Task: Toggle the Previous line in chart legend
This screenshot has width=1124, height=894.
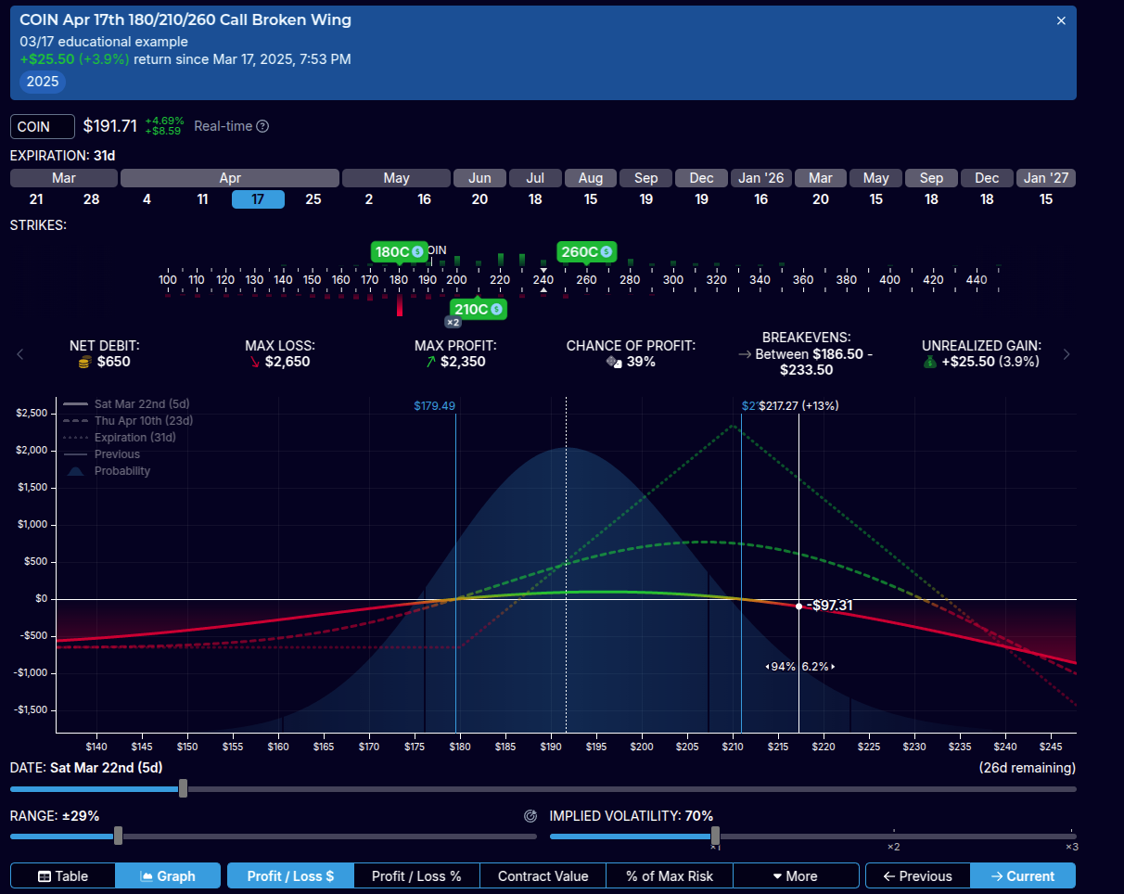Action: [102, 454]
